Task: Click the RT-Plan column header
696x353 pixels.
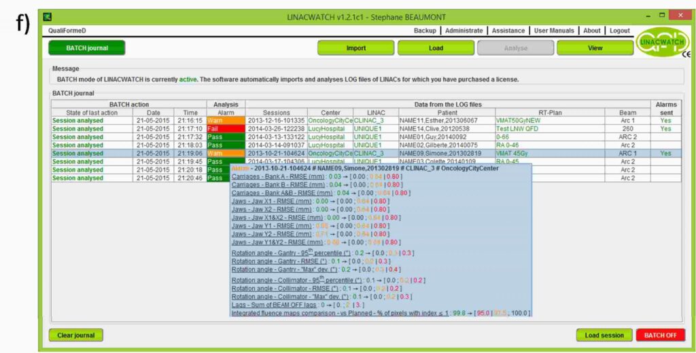Action: (550, 113)
